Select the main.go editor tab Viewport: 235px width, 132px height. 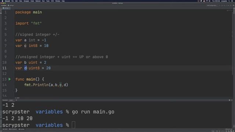coord(6,8)
